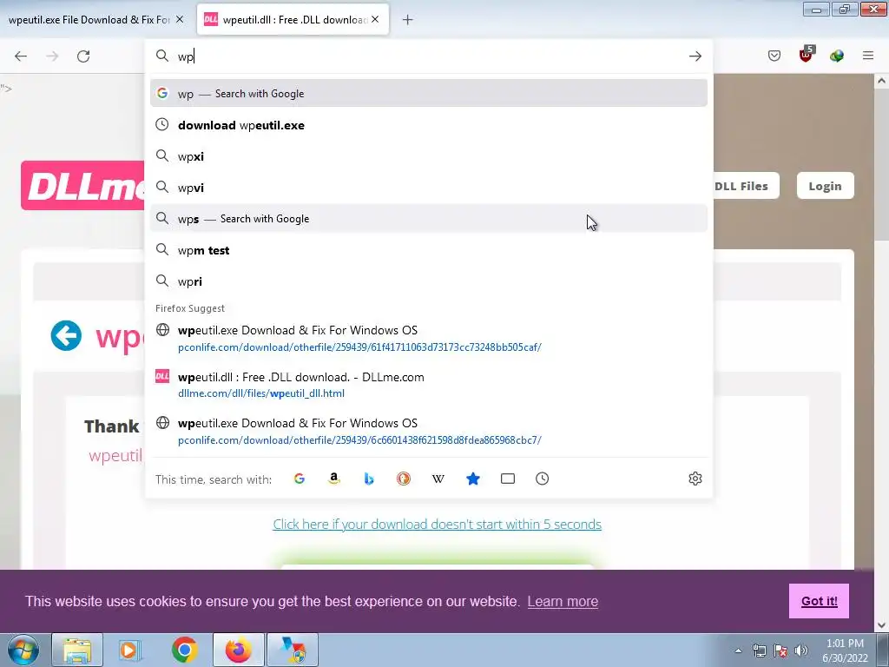Open Google Chrome from the taskbar
This screenshot has height=667, width=889.
pos(184,650)
